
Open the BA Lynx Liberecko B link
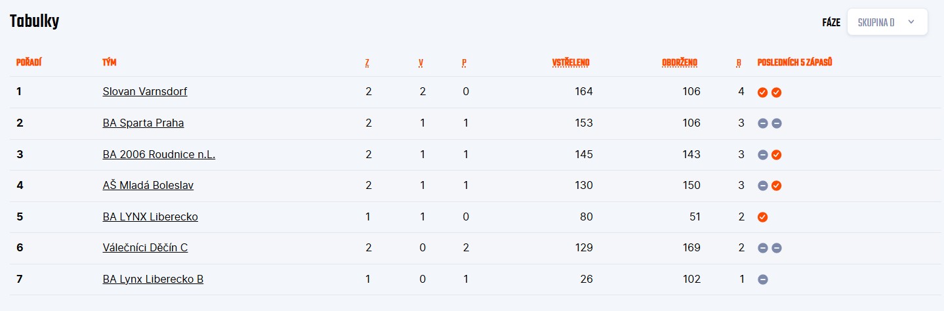[x=153, y=279]
